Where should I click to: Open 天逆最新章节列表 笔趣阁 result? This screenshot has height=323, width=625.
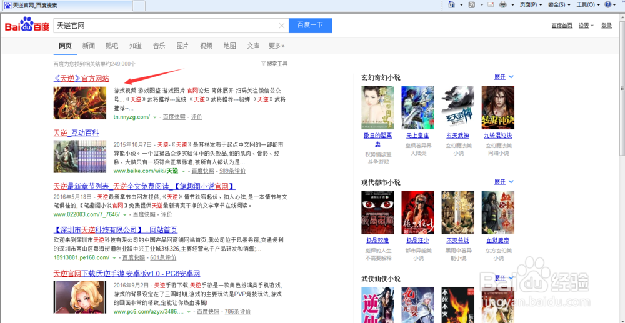[x=145, y=186]
